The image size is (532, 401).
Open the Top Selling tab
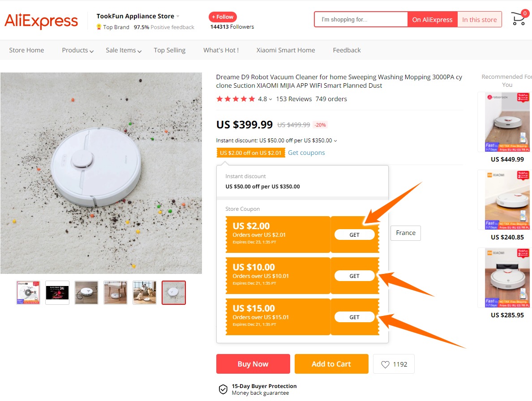tap(169, 50)
